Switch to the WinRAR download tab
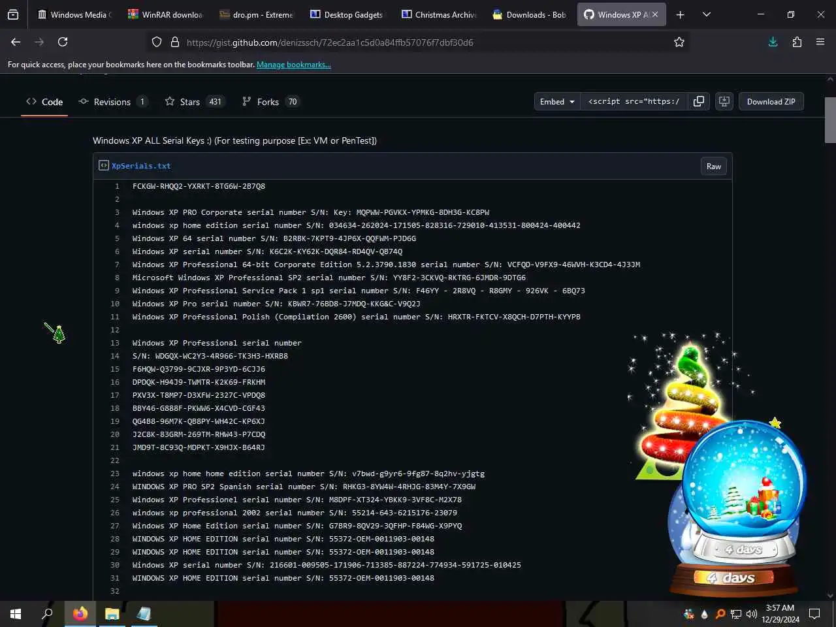836x627 pixels. pyautogui.click(x=166, y=14)
